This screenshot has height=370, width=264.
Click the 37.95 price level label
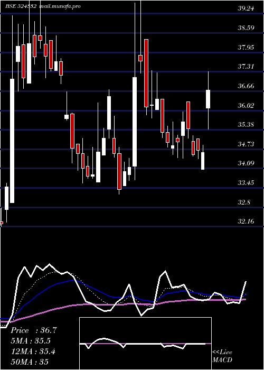(246, 48)
